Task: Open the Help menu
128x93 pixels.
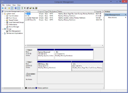Action: (x=19, y=5)
